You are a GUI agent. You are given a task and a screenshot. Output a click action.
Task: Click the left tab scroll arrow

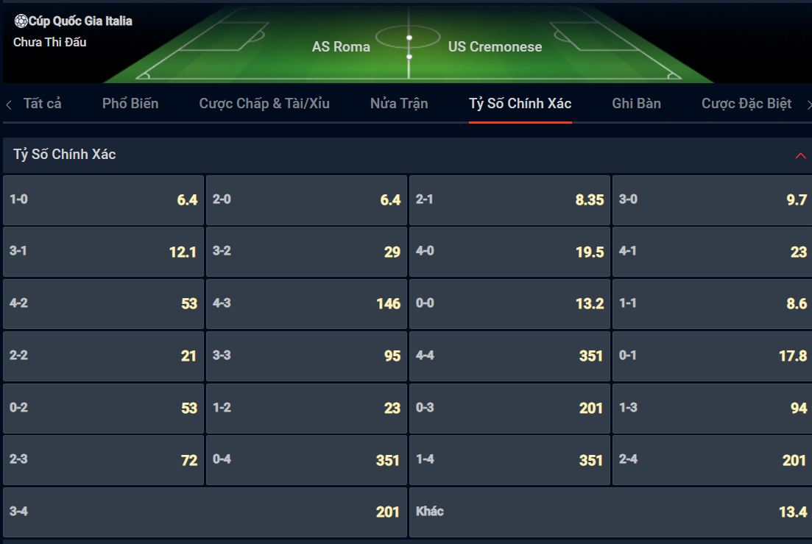coord(9,105)
